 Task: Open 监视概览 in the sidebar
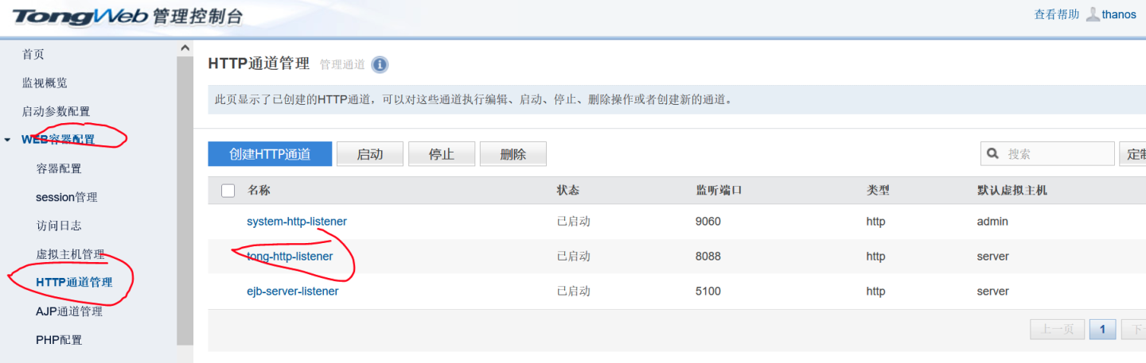[x=45, y=83]
